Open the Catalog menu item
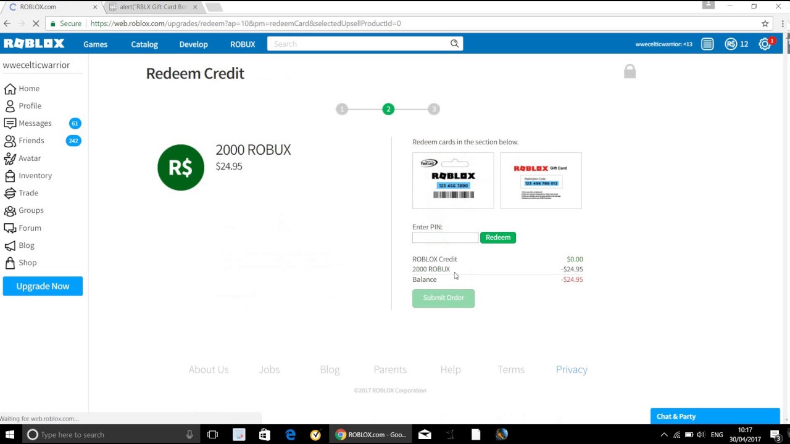The image size is (790, 444). 144,44
